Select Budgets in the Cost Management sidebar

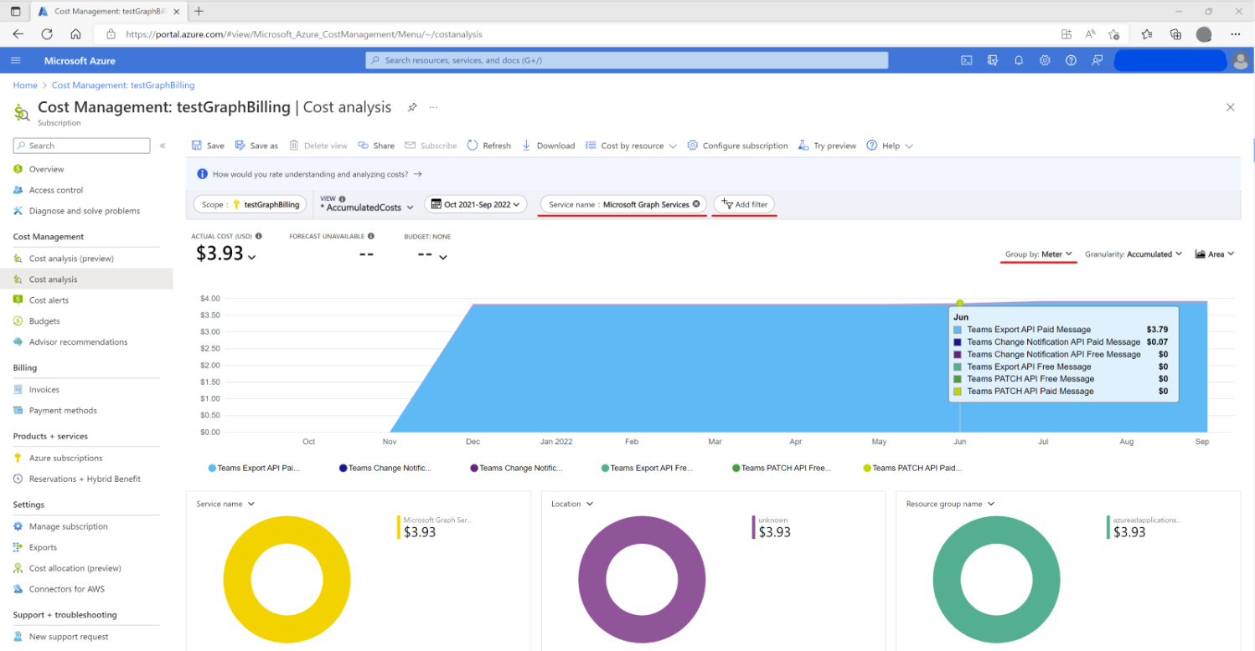point(44,320)
